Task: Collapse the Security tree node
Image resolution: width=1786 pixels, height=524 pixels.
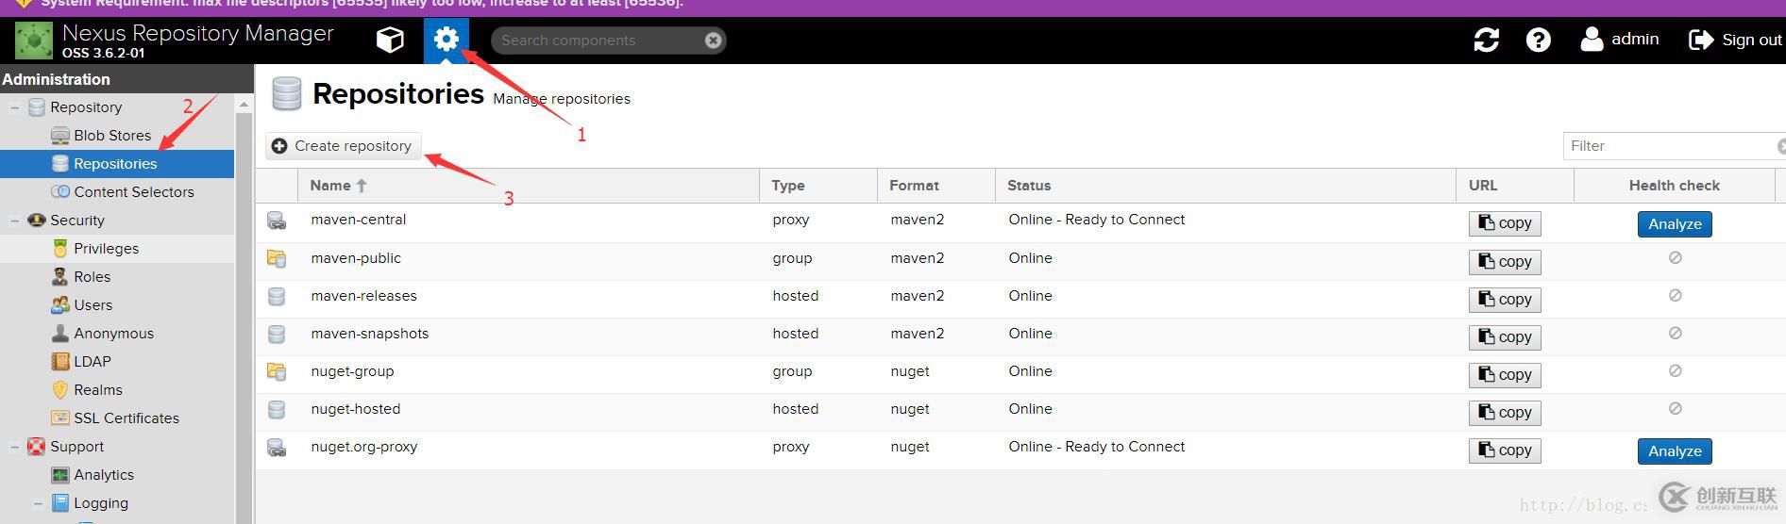Action: tap(15, 221)
